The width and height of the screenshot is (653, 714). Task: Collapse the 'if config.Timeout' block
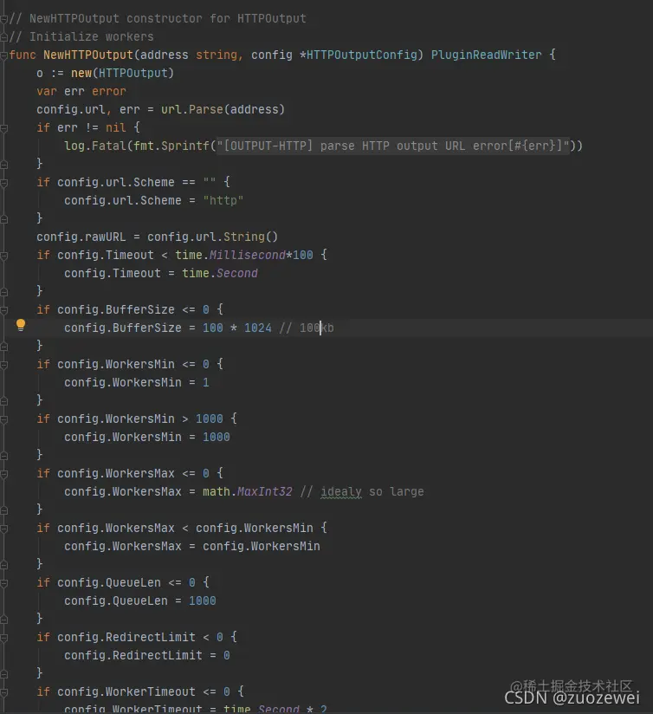4,256
